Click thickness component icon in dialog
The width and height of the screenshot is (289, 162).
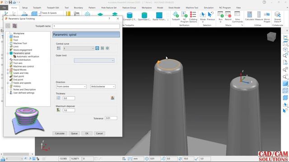click(58, 98)
